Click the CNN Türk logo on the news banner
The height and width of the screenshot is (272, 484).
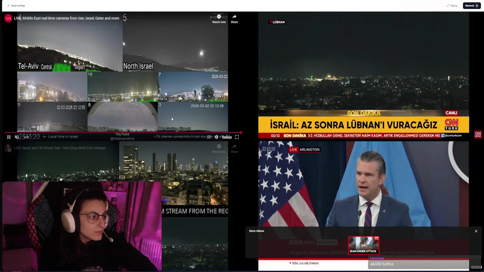451,125
